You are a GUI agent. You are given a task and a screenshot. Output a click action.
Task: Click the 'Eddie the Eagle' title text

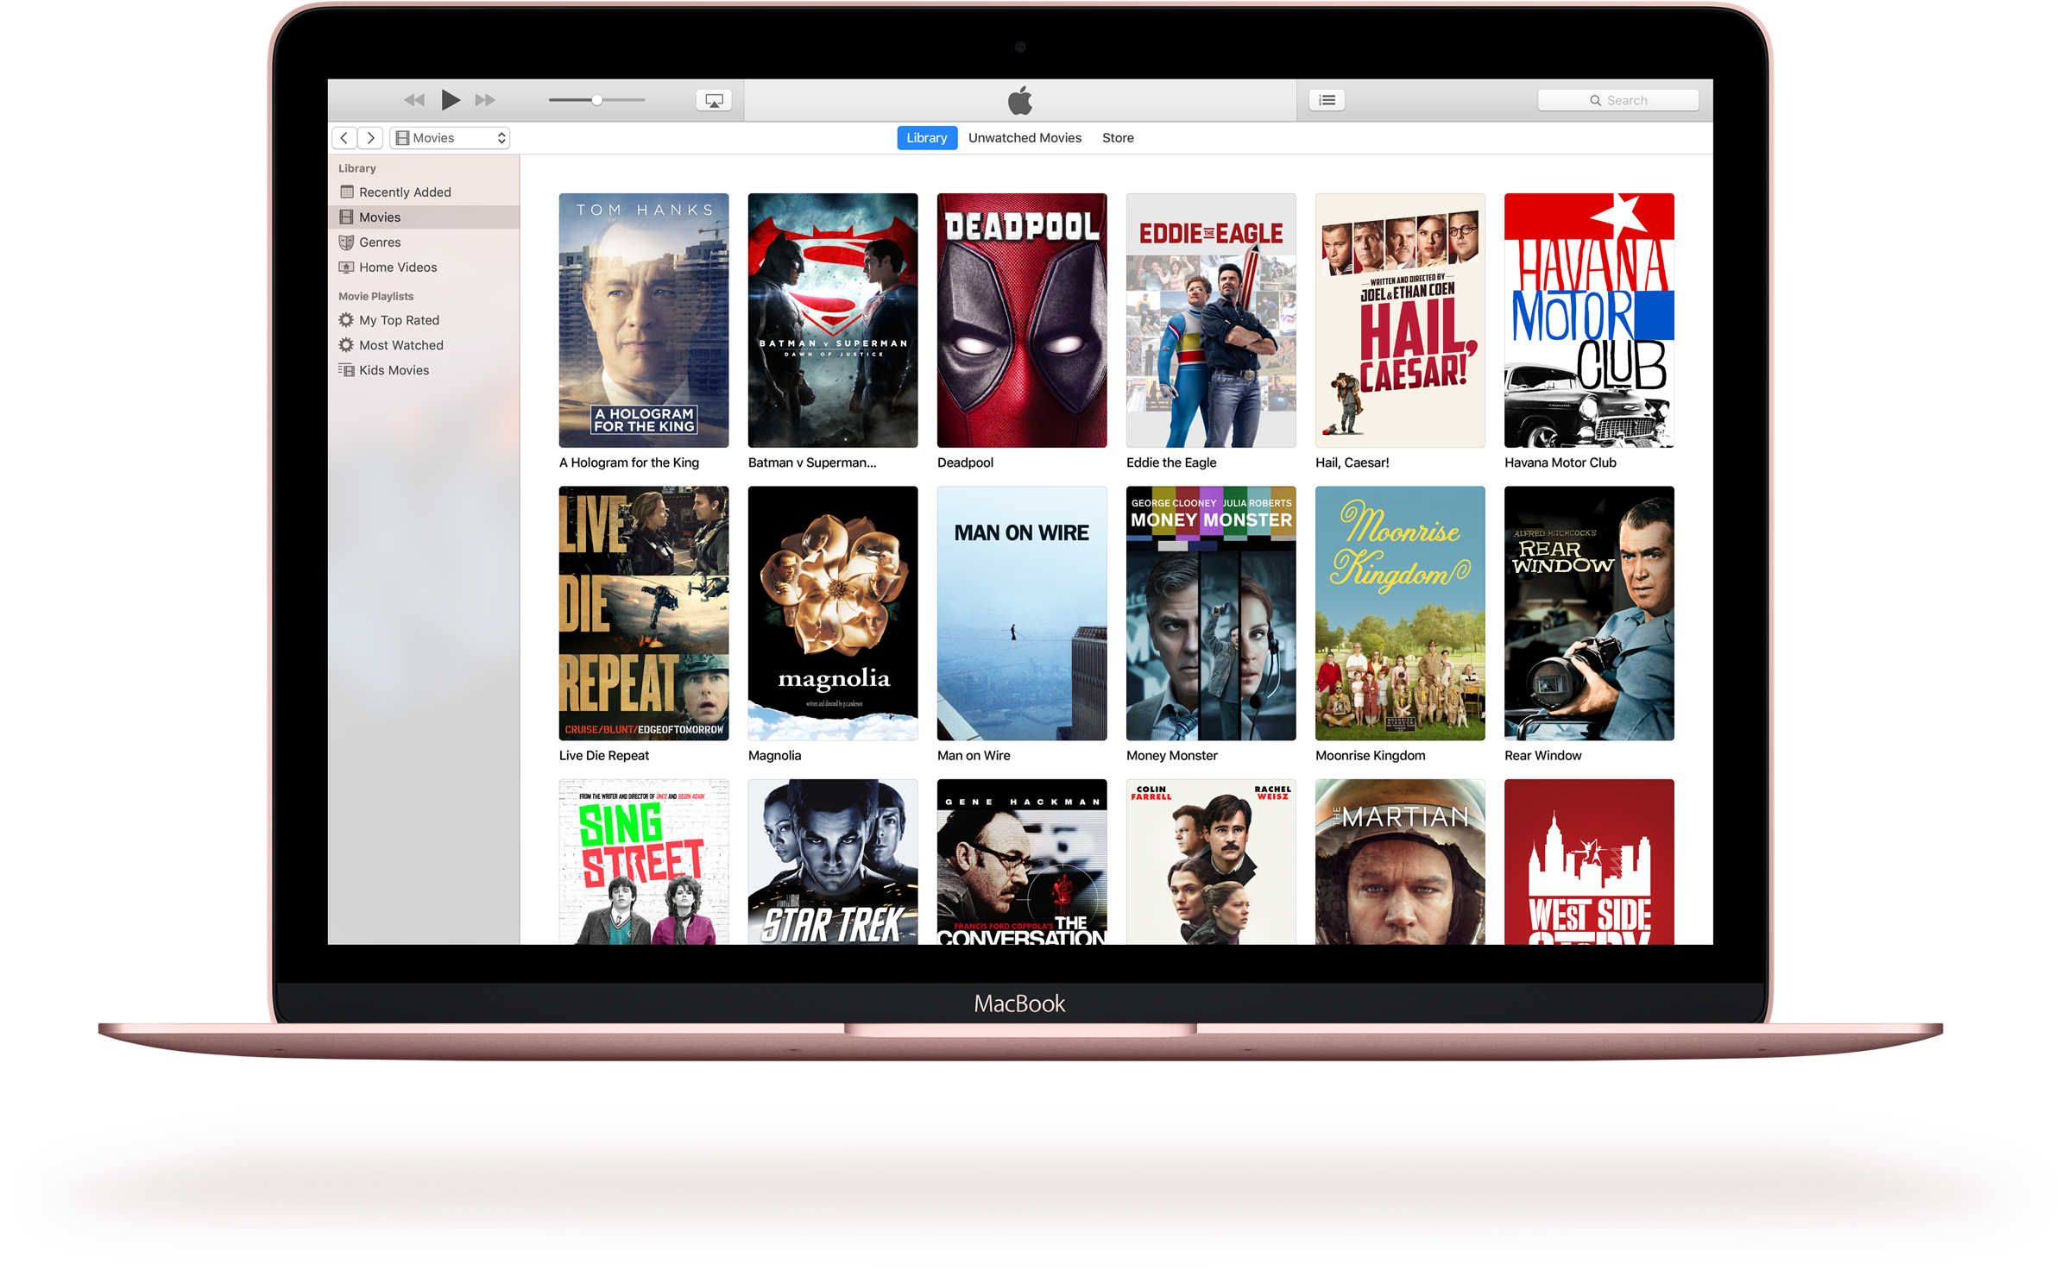[x=1171, y=462]
